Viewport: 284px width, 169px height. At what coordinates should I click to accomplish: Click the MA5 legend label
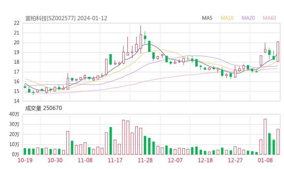coord(207,18)
